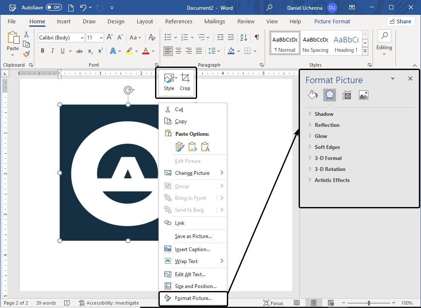Image resolution: width=421 pixels, height=308 pixels.
Task: Select the Heading 1 style
Action: (x=346, y=43)
